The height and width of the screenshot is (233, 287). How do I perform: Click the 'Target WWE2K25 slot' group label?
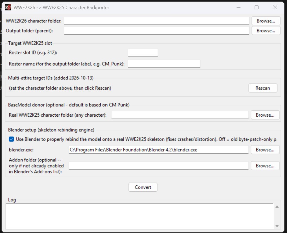point(30,43)
